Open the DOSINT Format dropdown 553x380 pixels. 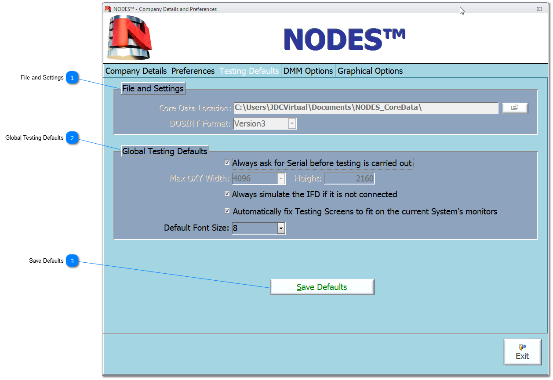(x=292, y=124)
